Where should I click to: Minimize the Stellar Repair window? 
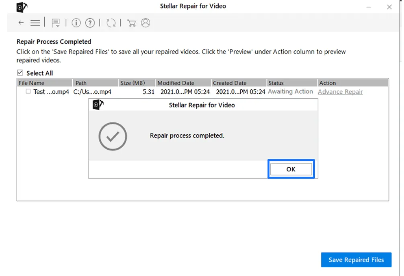pos(369,7)
